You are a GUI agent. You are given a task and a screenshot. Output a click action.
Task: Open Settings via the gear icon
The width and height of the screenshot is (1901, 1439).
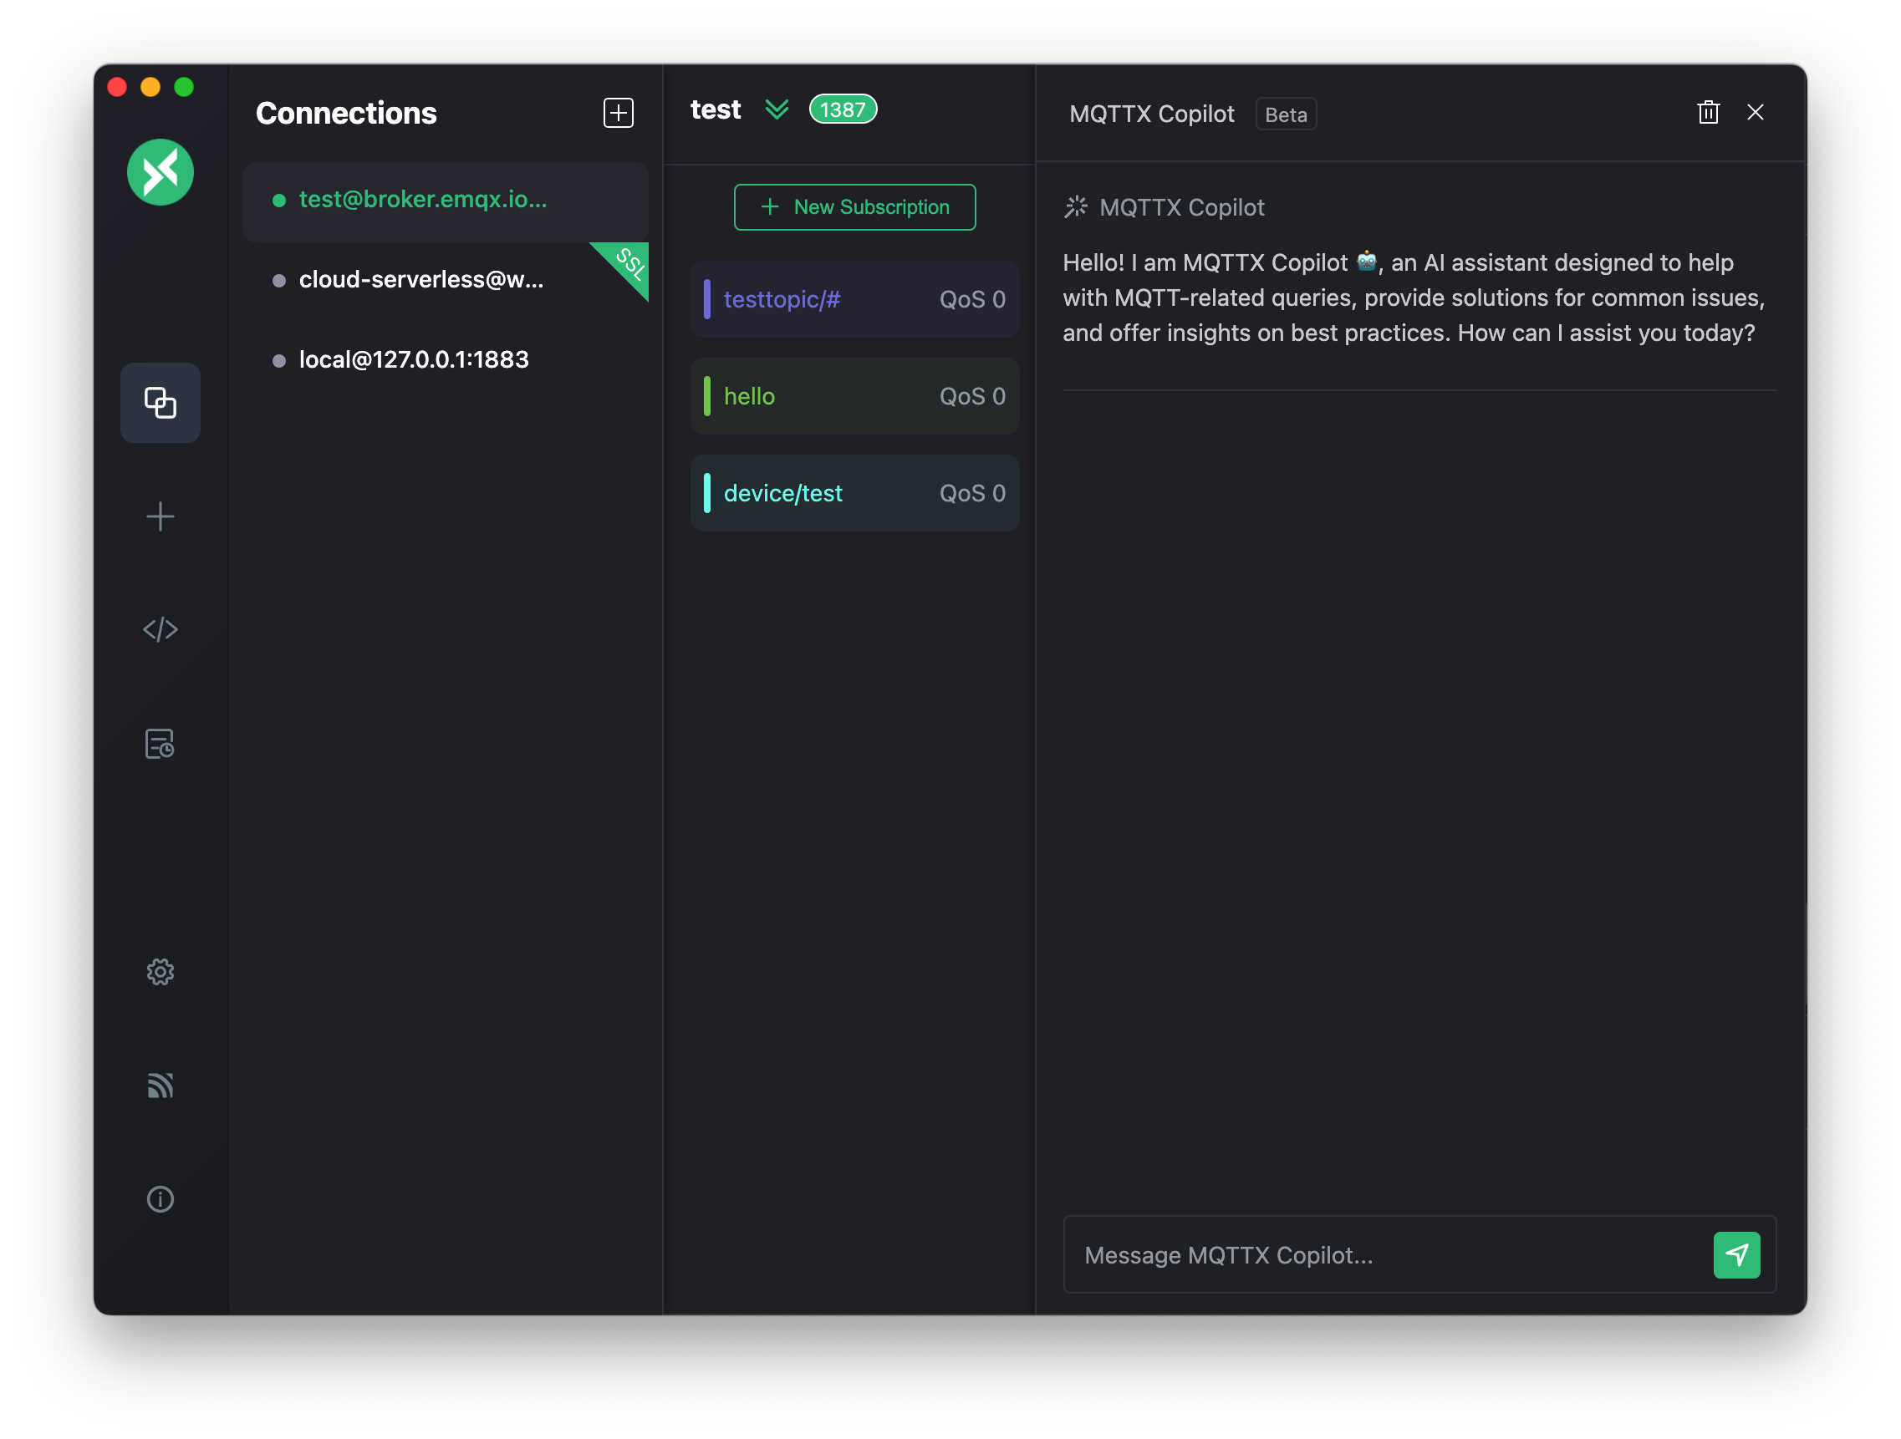click(160, 972)
